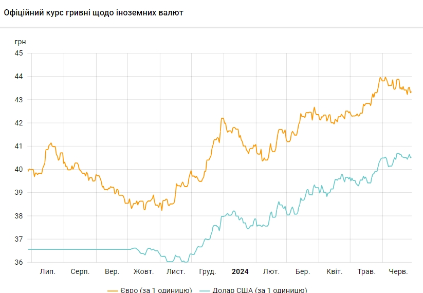Click the bold 2024 year axis label

[240, 271]
